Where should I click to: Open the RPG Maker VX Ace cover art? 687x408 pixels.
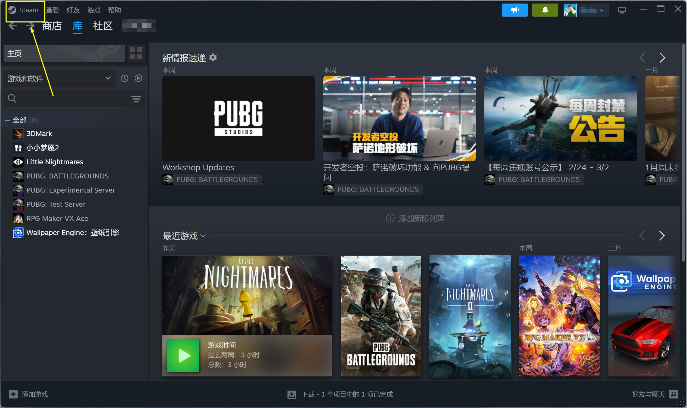[x=559, y=316]
